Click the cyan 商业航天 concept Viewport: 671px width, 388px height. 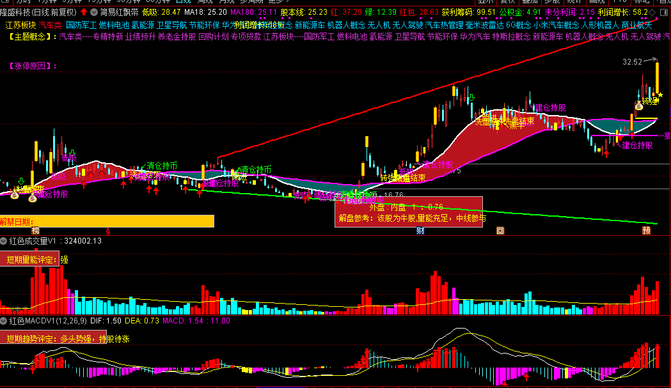point(636,25)
